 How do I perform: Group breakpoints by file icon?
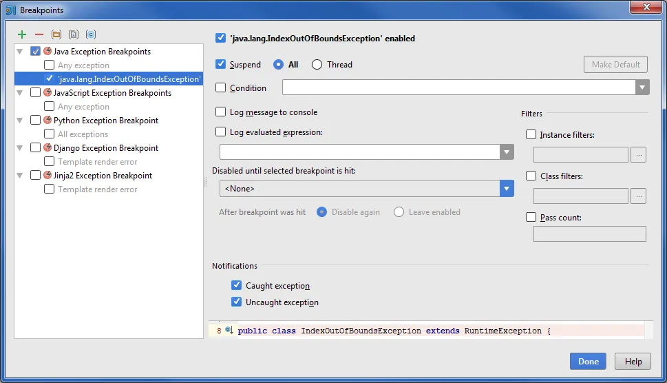74,34
